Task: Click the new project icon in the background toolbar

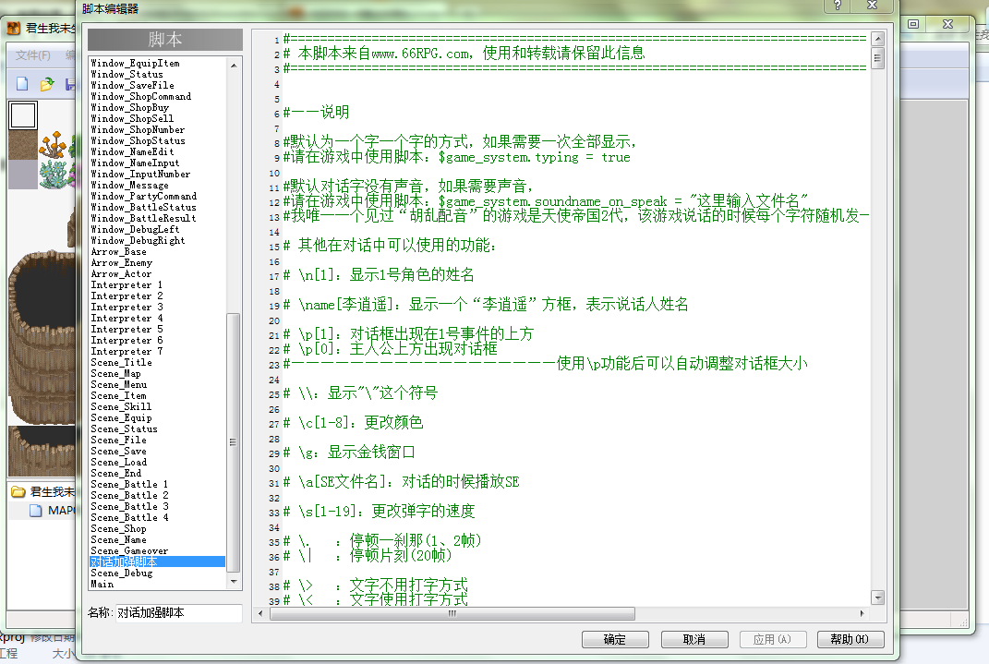Action: [x=22, y=84]
